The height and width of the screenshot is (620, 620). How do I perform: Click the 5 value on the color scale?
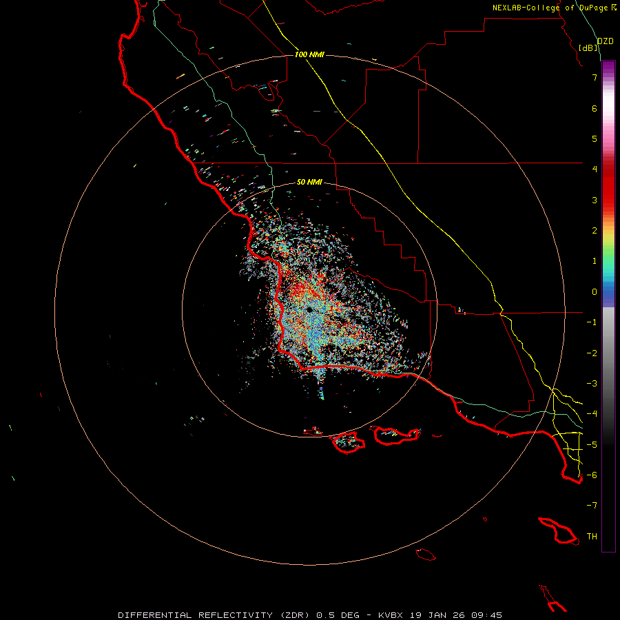tap(595, 138)
